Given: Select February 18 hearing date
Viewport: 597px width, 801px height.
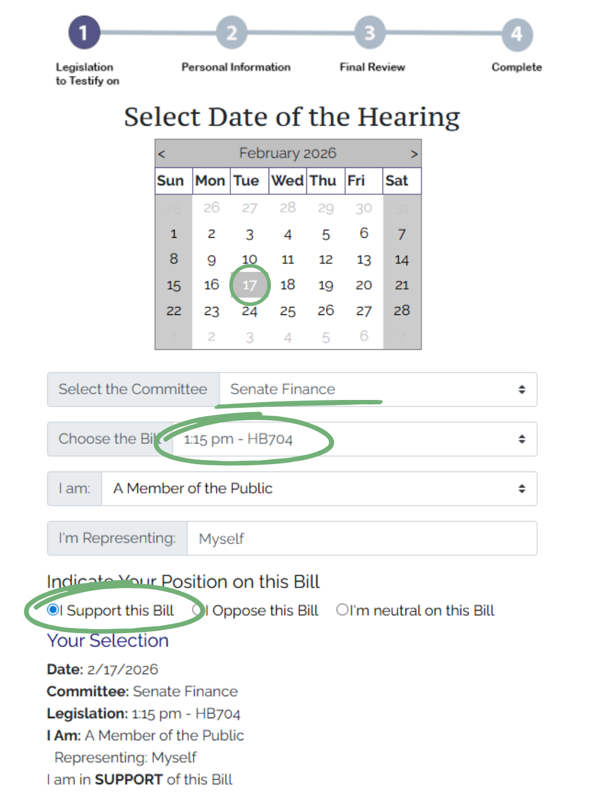Looking at the screenshot, I should coord(288,285).
